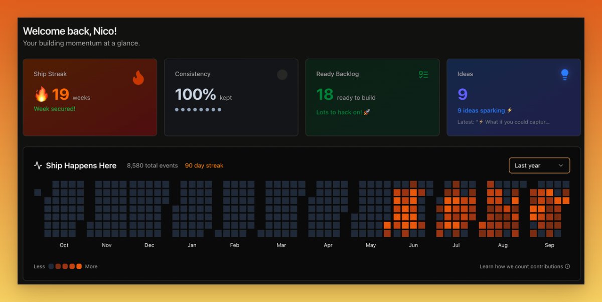Open the Latest idea preview text in Ideas card
The image size is (602, 302).
504,122
